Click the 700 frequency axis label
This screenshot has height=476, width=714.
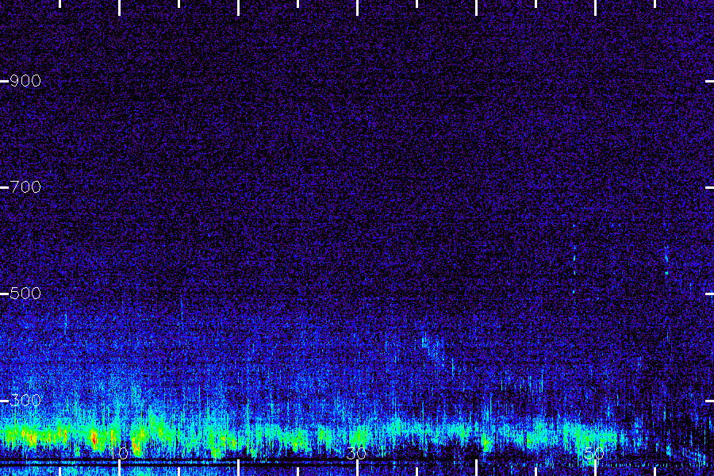(x=25, y=186)
